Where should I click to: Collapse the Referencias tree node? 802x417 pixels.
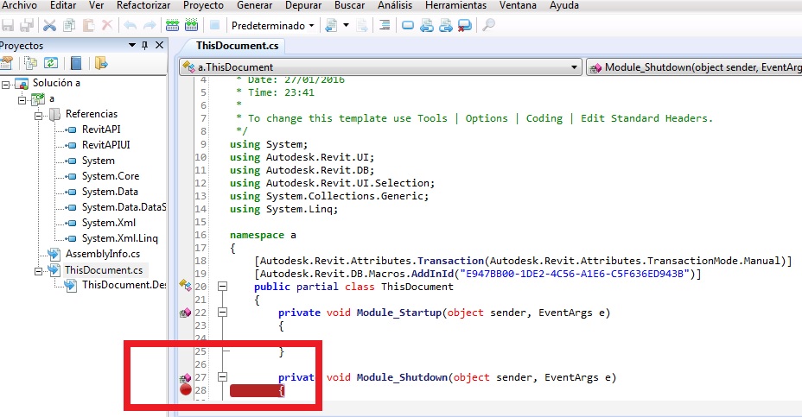coord(40,114)
